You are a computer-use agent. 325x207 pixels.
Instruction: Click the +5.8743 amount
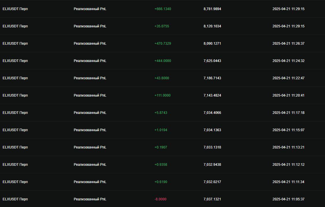click(161, 113)
